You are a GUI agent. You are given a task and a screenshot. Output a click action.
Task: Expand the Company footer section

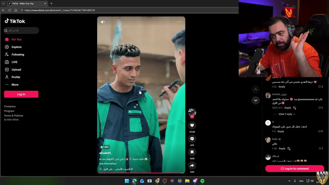click(10, 106)
